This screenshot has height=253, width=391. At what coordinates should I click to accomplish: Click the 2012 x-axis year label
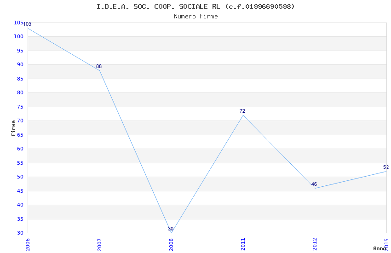(x=315, y=244)
